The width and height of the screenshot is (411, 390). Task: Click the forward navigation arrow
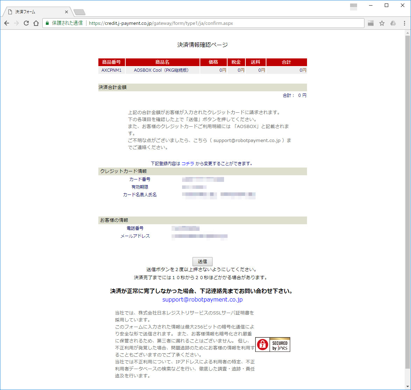16,23
